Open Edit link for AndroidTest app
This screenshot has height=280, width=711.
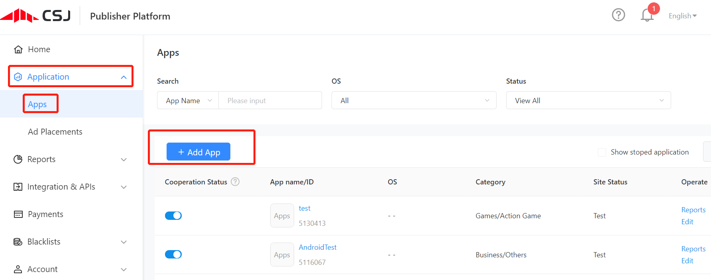[687, 261]
